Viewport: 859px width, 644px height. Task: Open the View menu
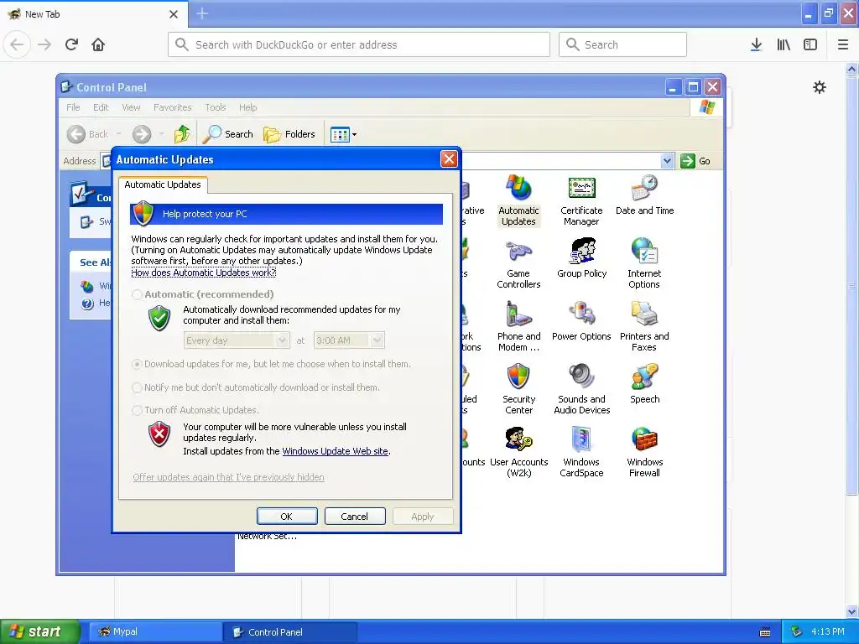(x=131, y=107)
